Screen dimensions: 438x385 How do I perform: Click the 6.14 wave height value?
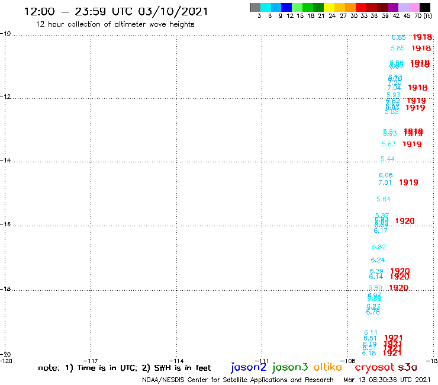(376, 277)
